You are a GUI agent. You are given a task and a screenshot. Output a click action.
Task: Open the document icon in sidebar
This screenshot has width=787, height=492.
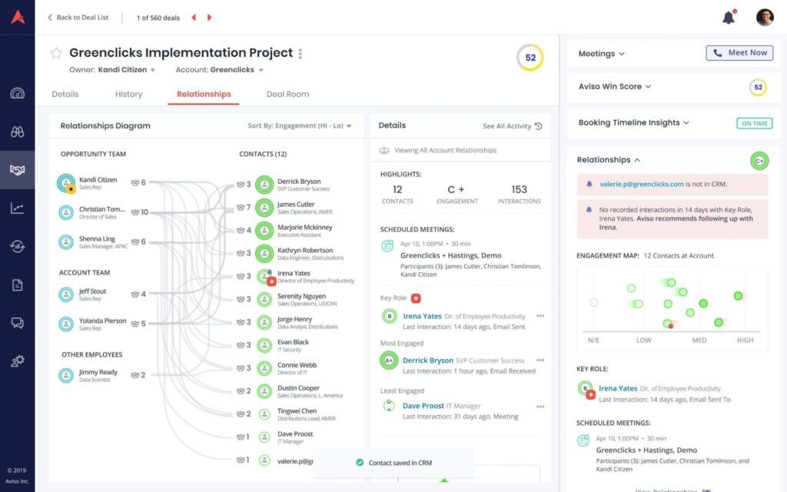coord(18,284)
